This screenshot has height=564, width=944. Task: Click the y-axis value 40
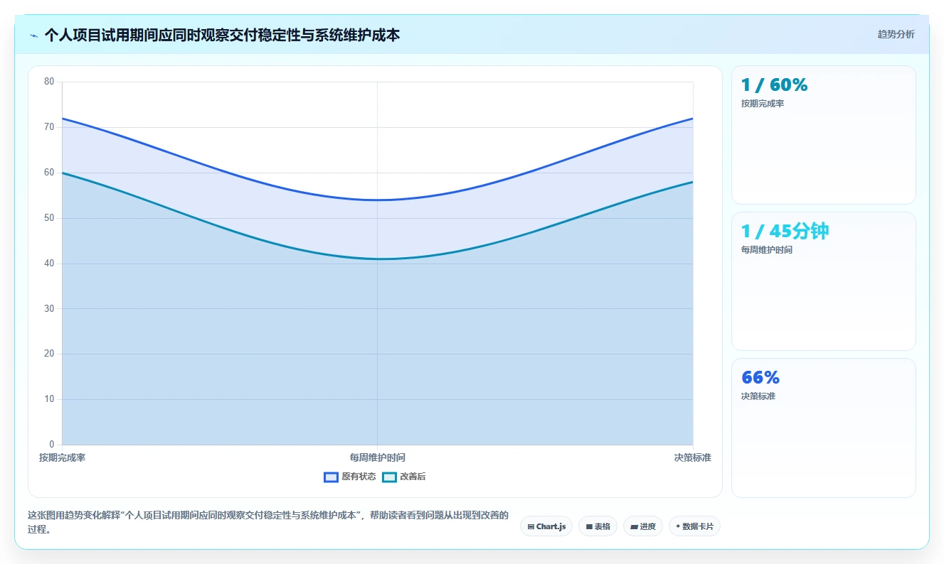coord(49,264)
